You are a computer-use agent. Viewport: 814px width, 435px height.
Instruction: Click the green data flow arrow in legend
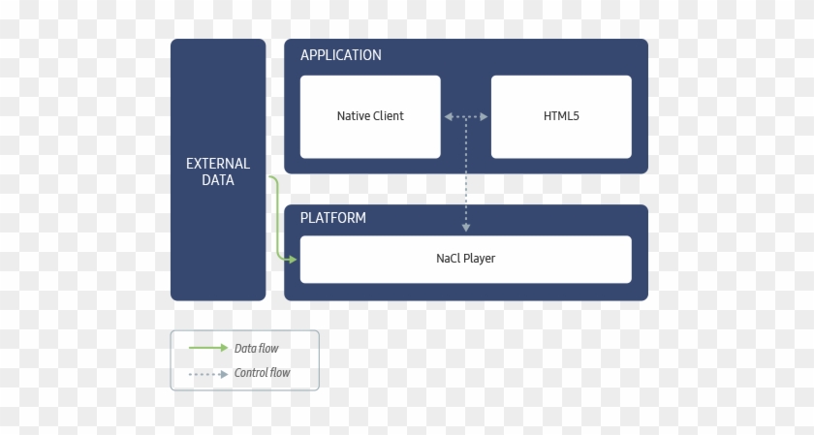(x=208, y=348)
